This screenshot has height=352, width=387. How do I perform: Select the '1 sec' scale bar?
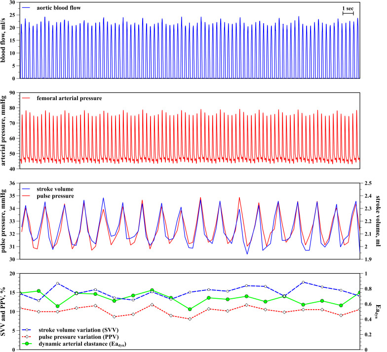click(348, 10)
